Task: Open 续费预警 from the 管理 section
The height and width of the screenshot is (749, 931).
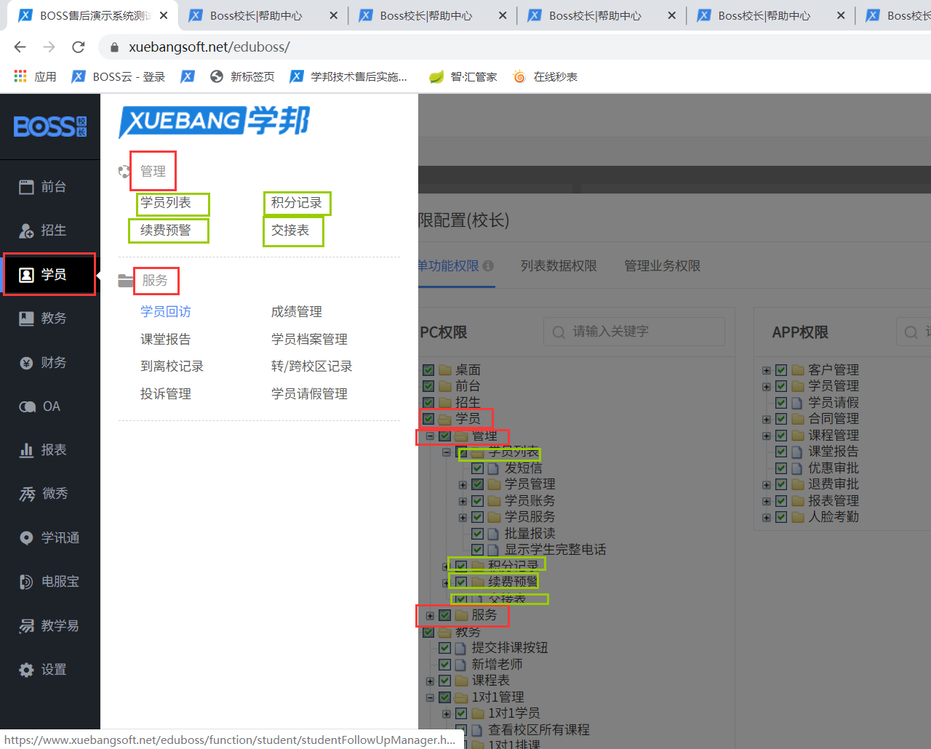Action: click(166, 231)
